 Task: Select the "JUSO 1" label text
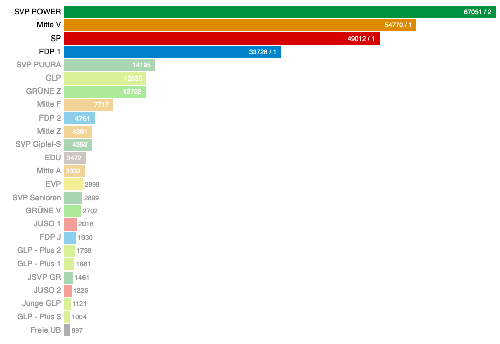[x=47, y=224]
